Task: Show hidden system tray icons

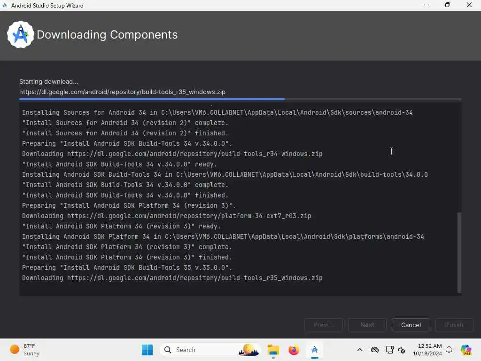Action: pos(360,350)
